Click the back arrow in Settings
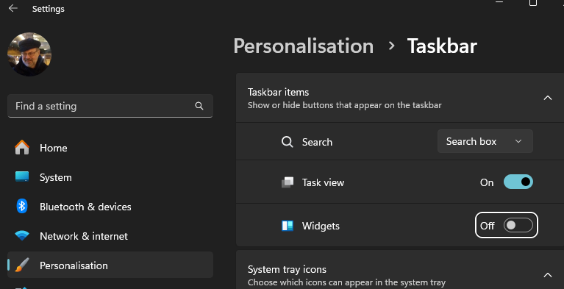 [x=13, y=8]
